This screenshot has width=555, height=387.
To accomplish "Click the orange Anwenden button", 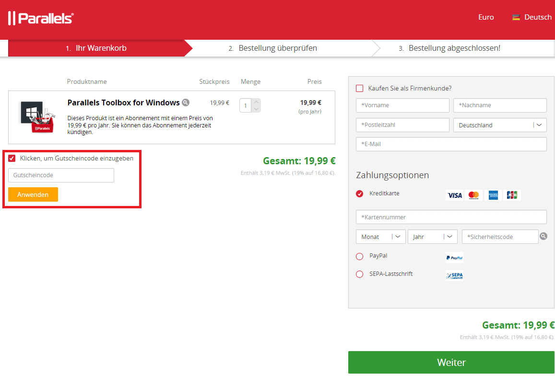I will pos(33,194).
